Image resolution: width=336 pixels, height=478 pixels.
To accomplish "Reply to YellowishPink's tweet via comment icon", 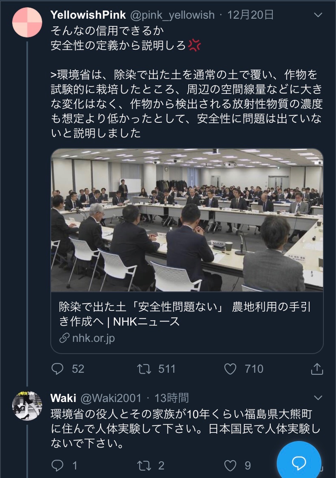I will click(x=57, y=369).
